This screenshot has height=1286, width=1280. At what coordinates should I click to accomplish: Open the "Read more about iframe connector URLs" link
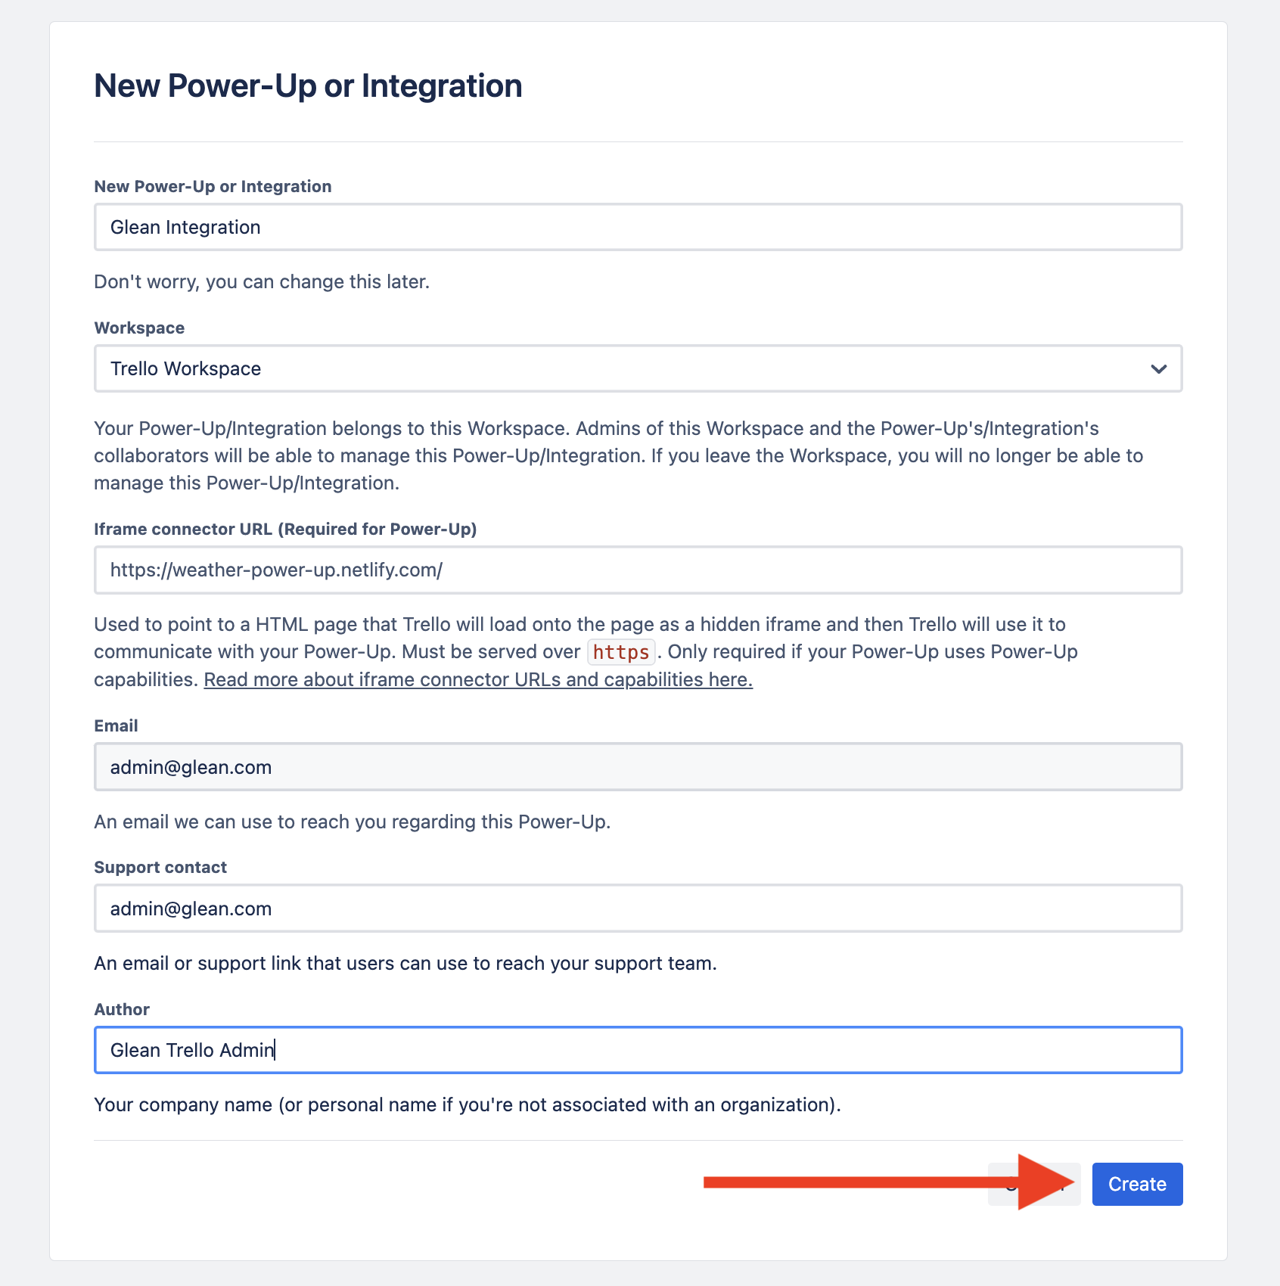(478, 679)
